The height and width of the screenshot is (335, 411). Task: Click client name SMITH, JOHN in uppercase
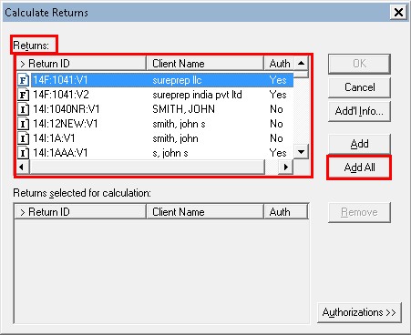[x=183, y=109]
